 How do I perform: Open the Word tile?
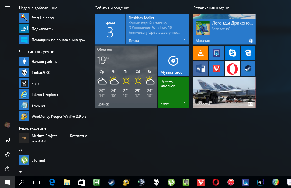coord(201,69)
